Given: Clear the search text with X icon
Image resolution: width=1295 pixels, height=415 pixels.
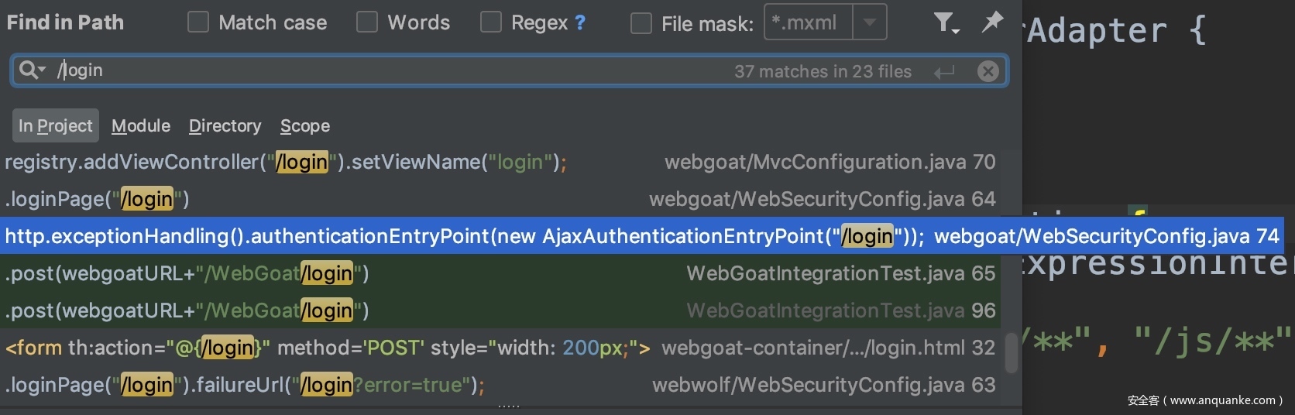Looking at the screenshot, I should click(988, 71).
